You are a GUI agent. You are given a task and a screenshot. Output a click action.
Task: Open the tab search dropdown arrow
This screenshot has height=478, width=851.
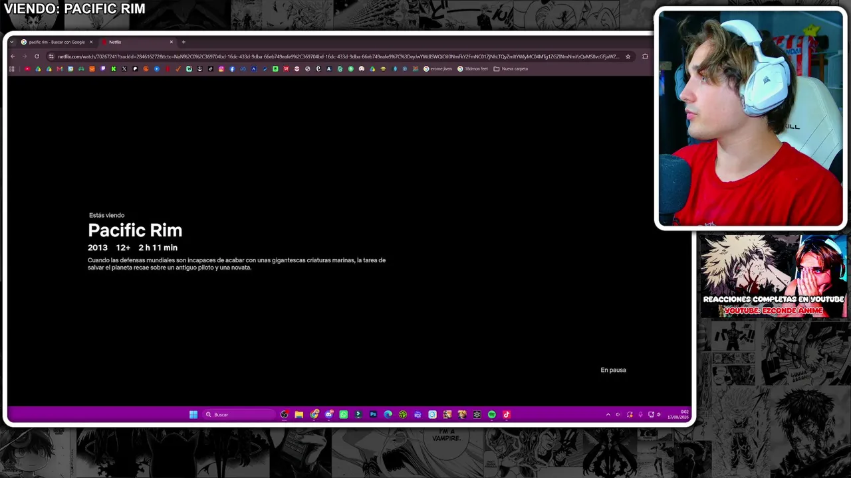[12, 42]
